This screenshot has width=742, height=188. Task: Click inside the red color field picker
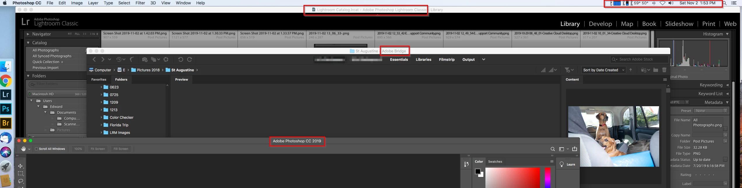513,178
